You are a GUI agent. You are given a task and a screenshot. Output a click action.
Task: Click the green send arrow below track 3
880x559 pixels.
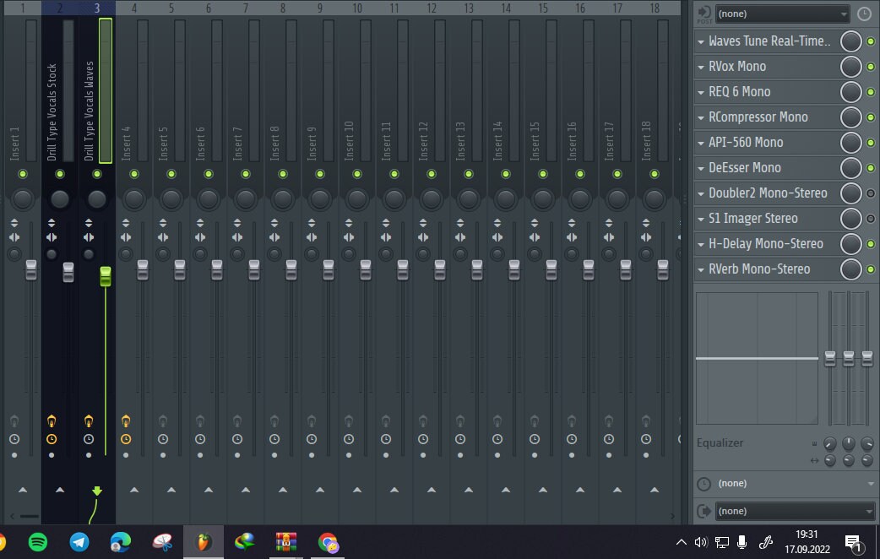[96, 491]
